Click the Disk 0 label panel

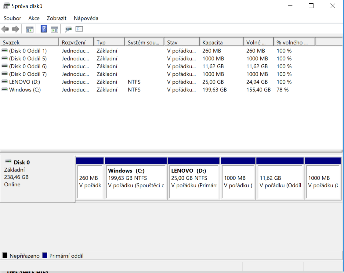point(38,178)
